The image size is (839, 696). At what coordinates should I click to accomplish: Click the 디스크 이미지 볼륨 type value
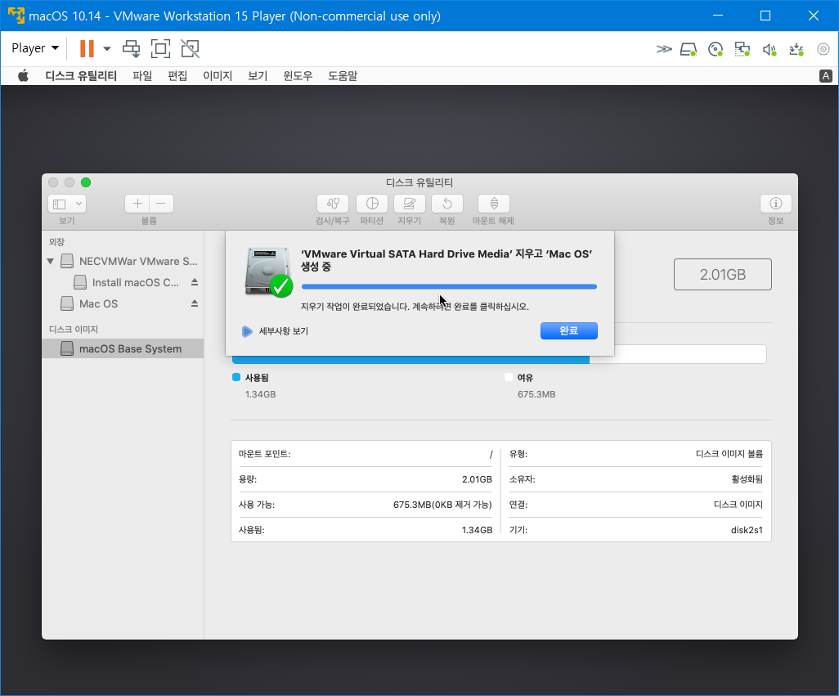point(729,454)
